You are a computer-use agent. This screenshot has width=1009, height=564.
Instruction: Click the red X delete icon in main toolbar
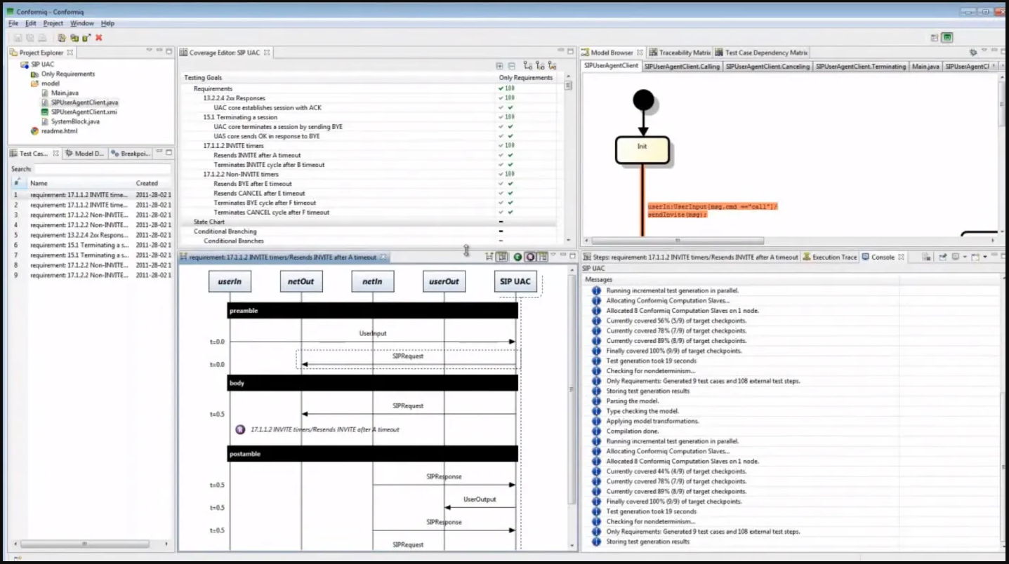(x=99, y=38)
